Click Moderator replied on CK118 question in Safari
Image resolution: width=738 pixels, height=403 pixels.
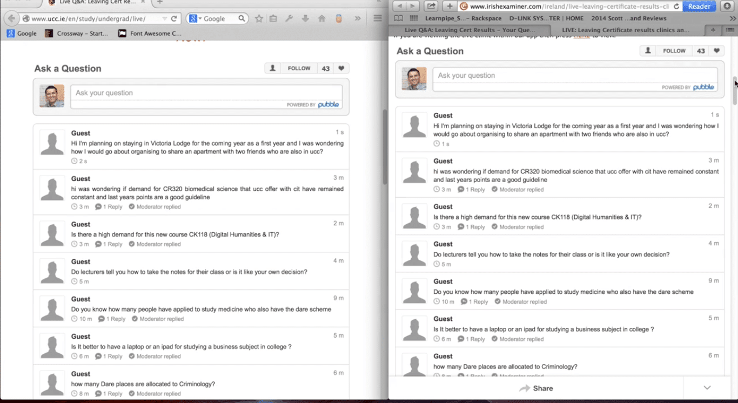click(x=518, y=227)
